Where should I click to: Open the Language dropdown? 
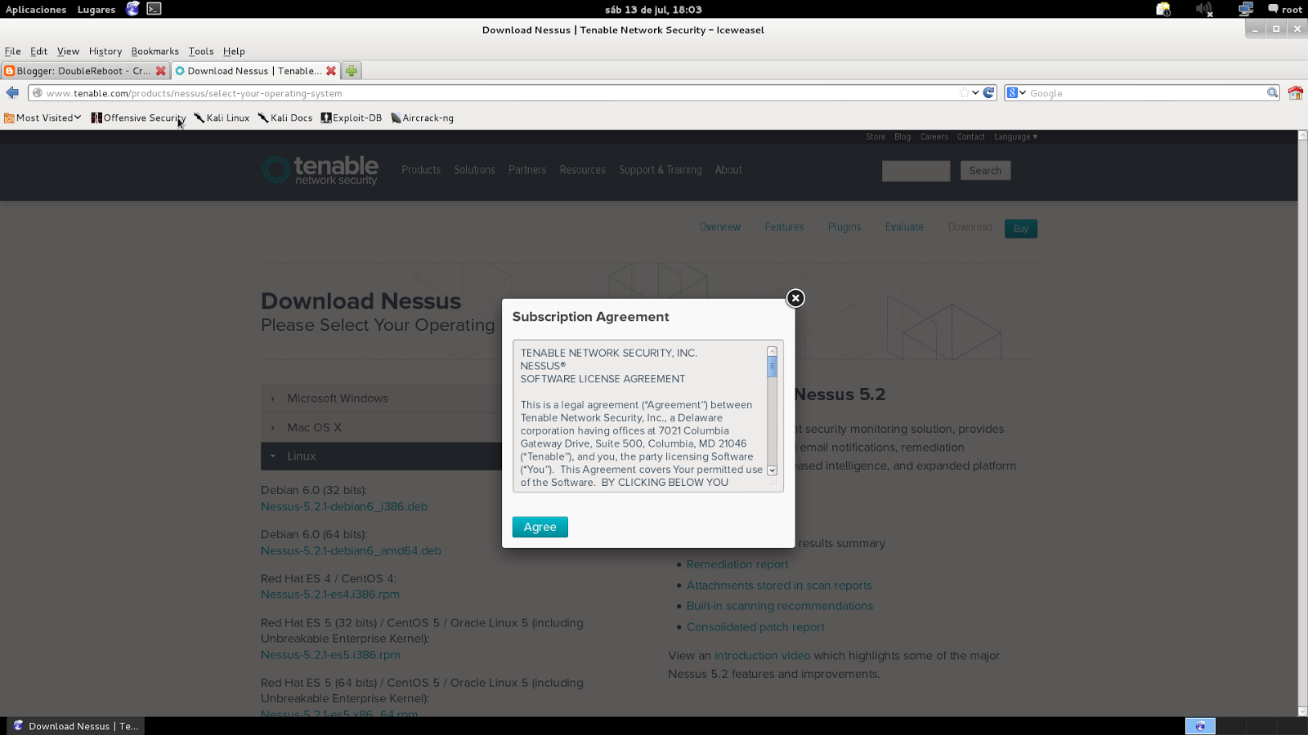[1015, 136]
